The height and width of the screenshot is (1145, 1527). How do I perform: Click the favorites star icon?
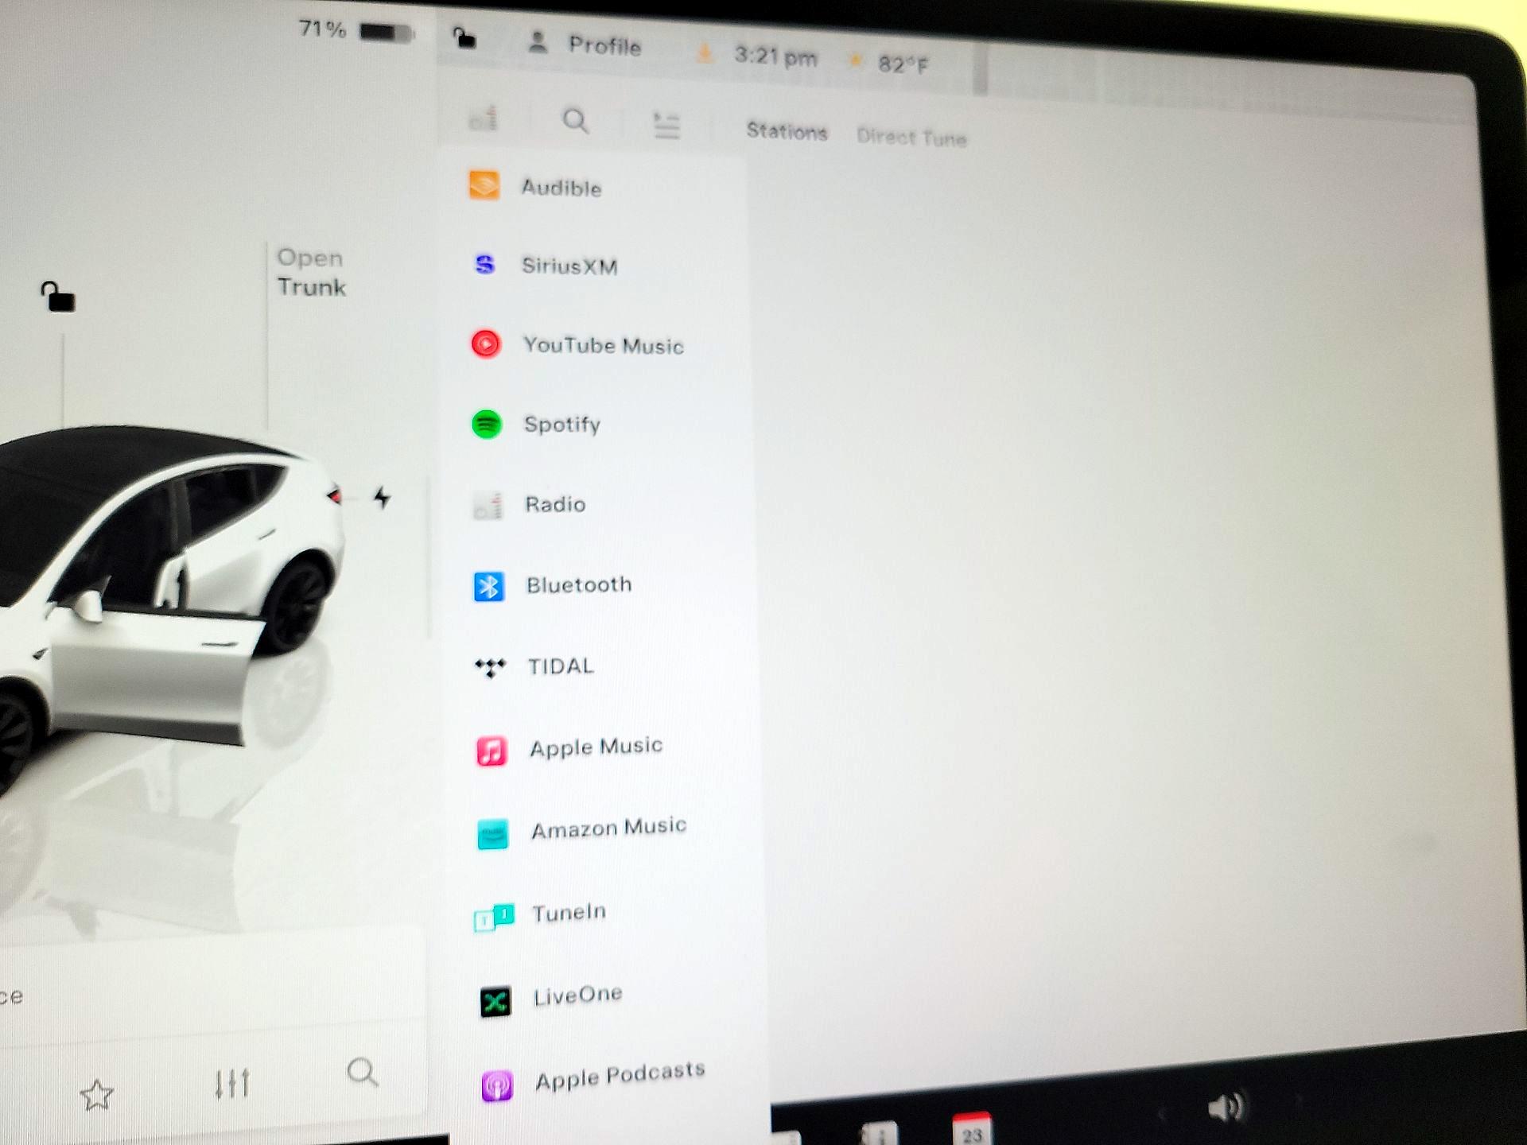point(97,1095)
